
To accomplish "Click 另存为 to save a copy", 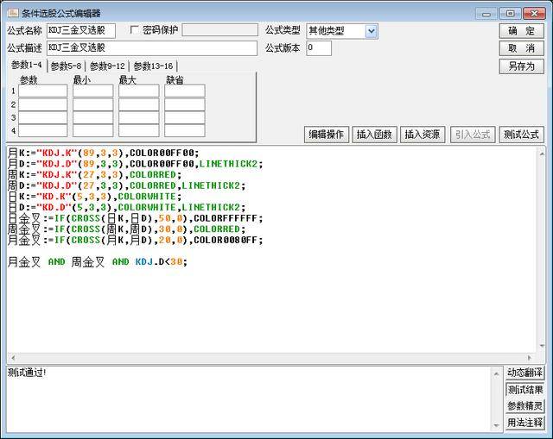I will pyautogui.click(x=521, y=66).
